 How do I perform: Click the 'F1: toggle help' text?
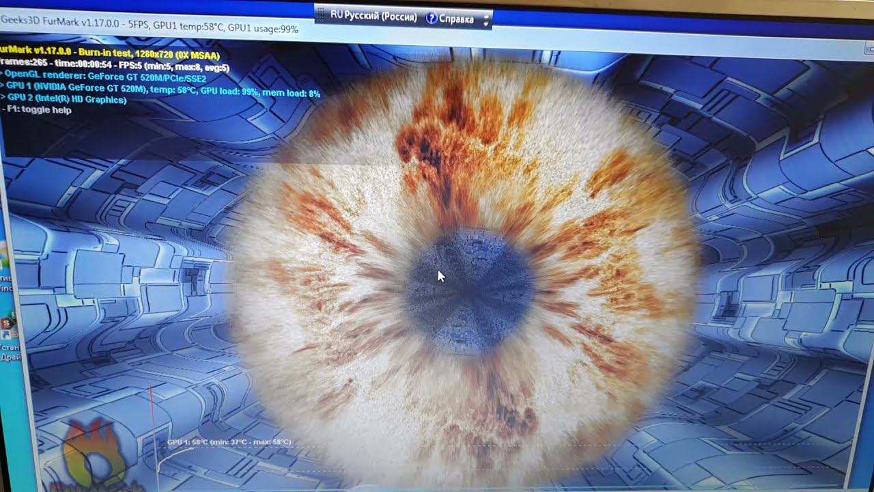(38, 110)
